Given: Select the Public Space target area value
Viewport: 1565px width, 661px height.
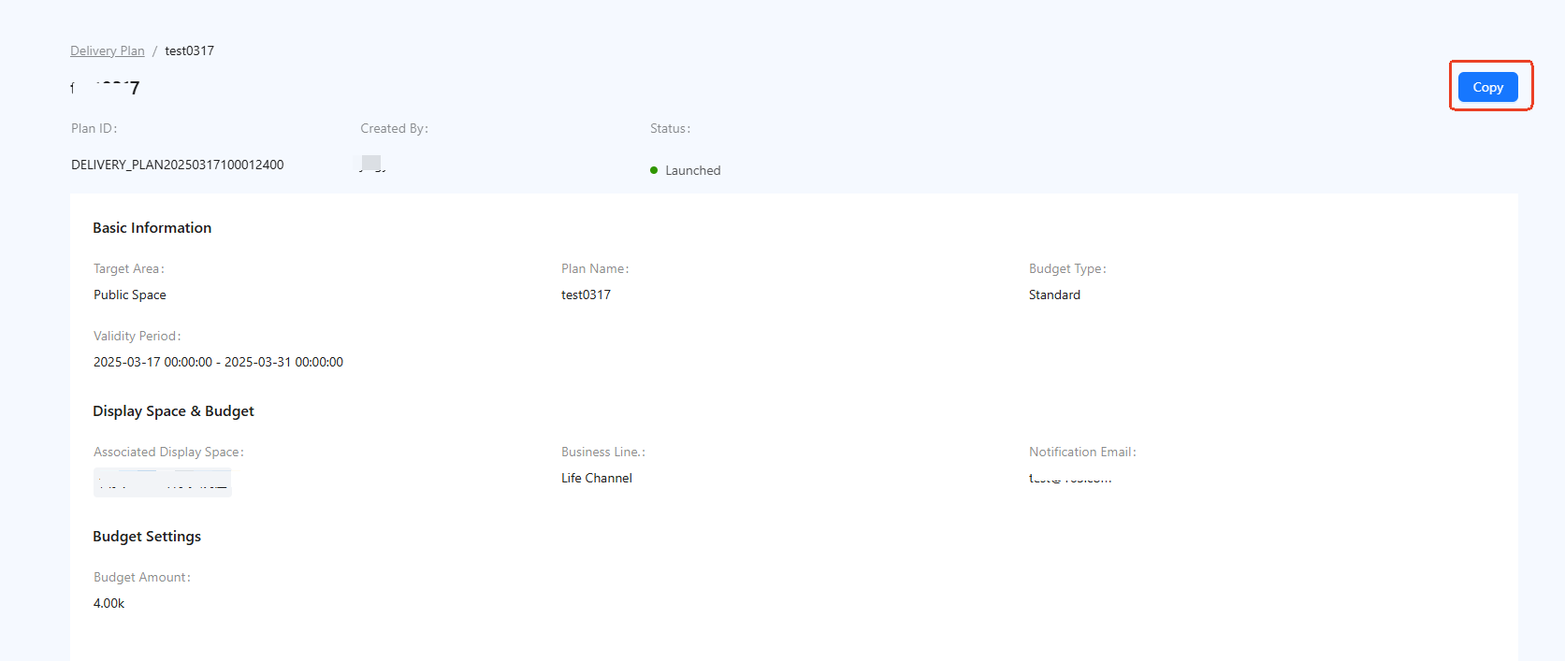Looking at the screenshot, I should click(x=130, y=295).
